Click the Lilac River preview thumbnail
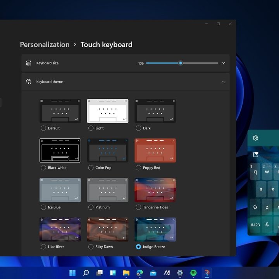Screen dimensions: 279x279 click(60, 229)
